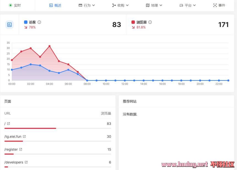Toggle the red 浏览量 series swatch
237x170 pixels.
tap(133, 22)
